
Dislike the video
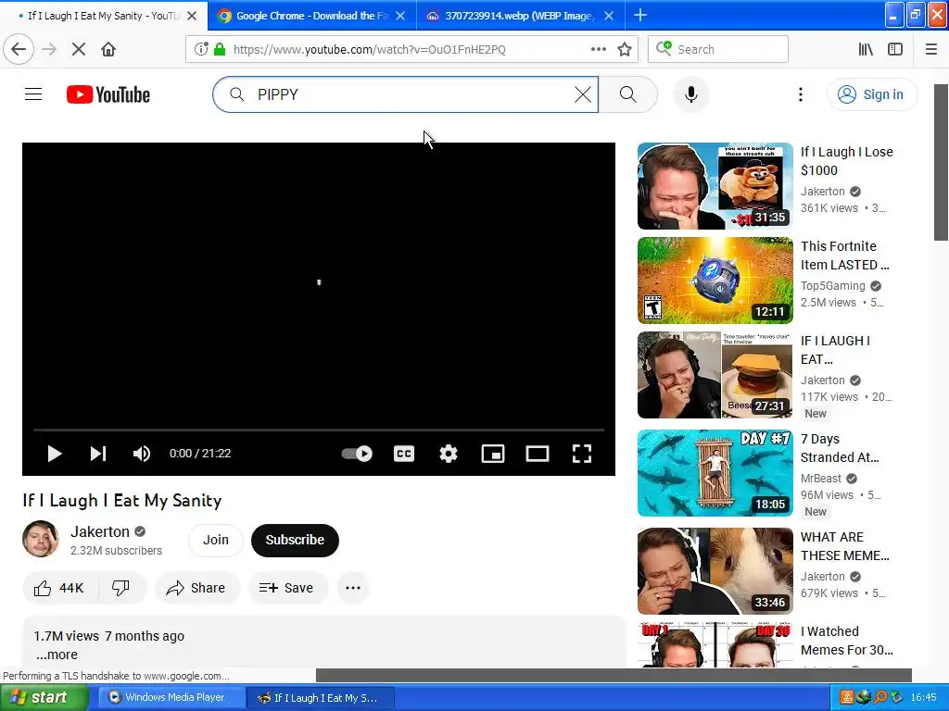tap(121, 588)
